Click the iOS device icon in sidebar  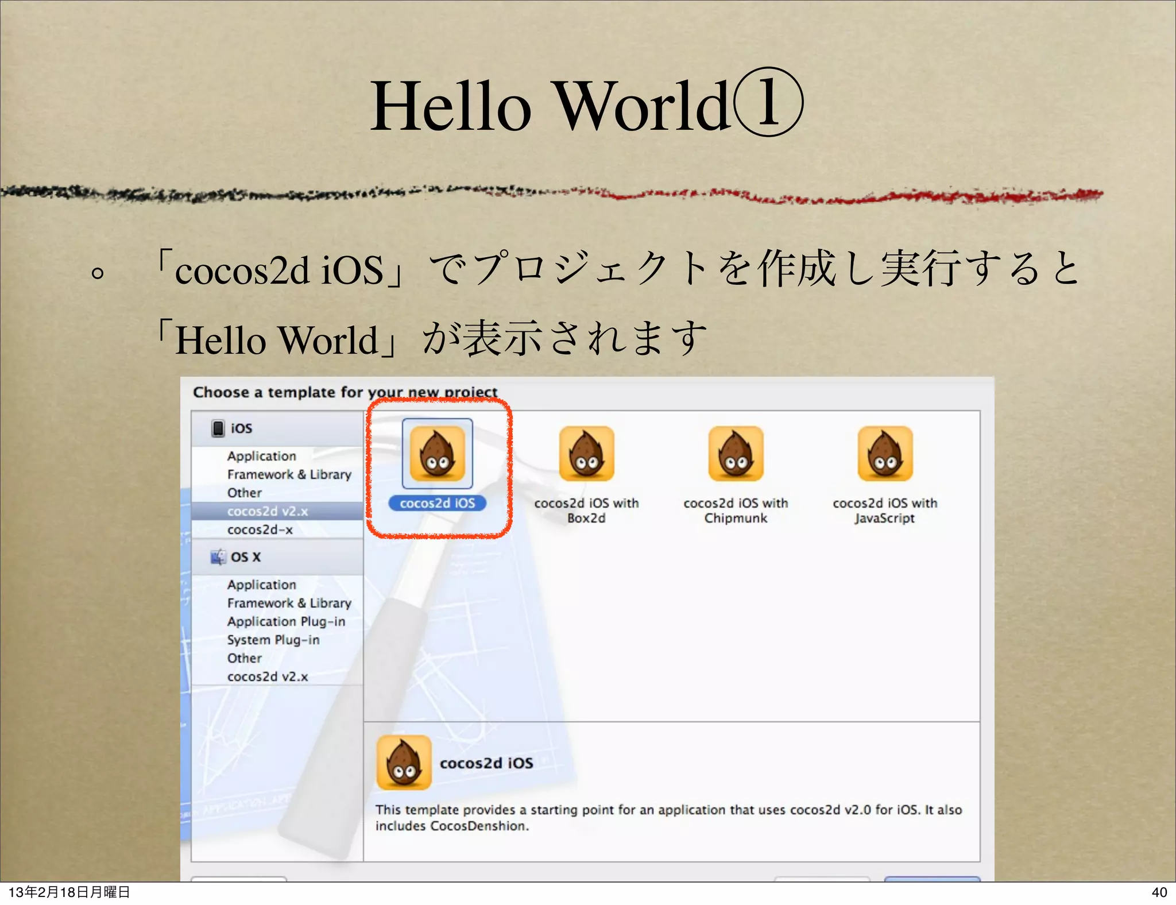[218, 428]
